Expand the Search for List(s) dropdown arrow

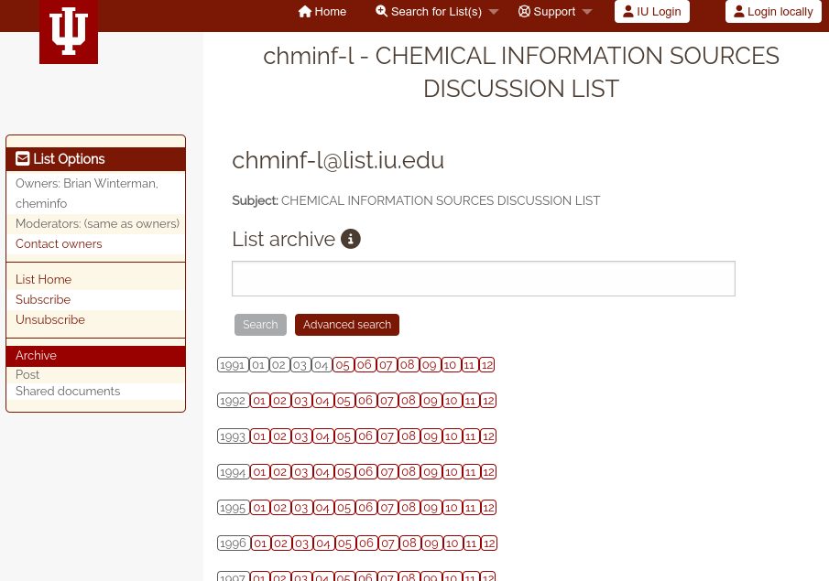pyautogui.click(x=493, y=12)
